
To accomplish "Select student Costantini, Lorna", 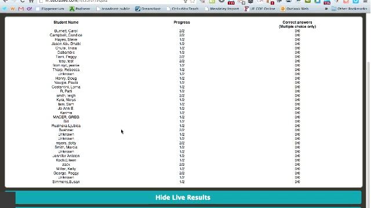I will point(66,87).
